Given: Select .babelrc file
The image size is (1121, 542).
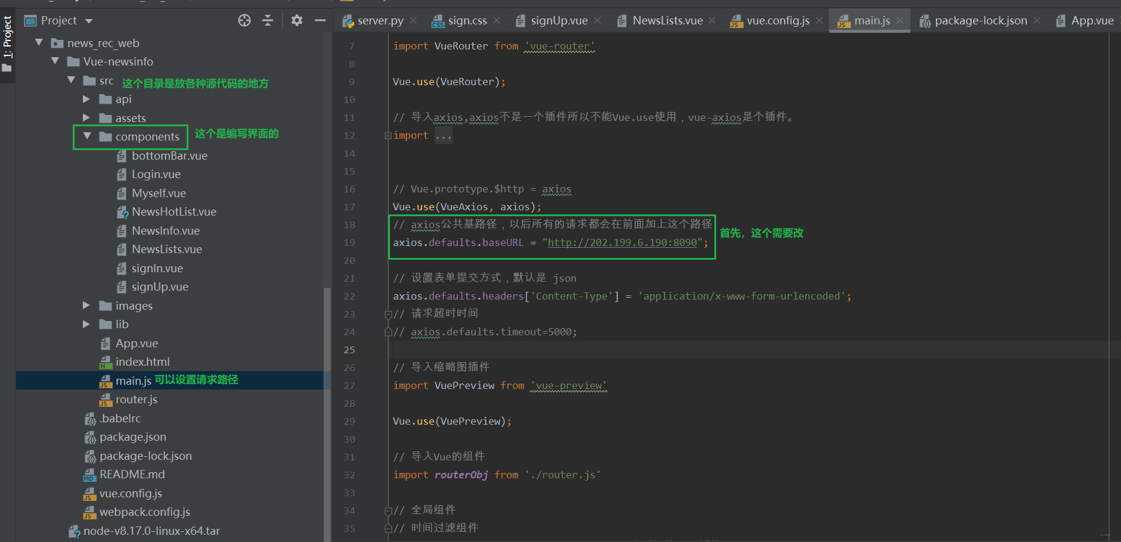Looking at the screenshot, I should coord(120,418).
